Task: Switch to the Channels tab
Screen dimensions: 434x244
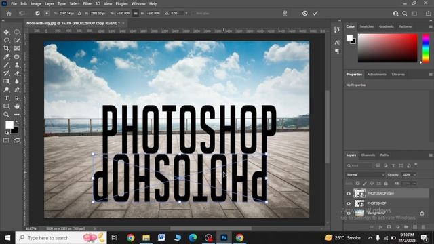Action: (x=368, y=155)
